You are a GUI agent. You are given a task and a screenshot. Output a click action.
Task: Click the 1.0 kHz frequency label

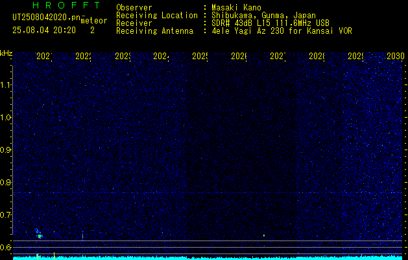(5, 118)
